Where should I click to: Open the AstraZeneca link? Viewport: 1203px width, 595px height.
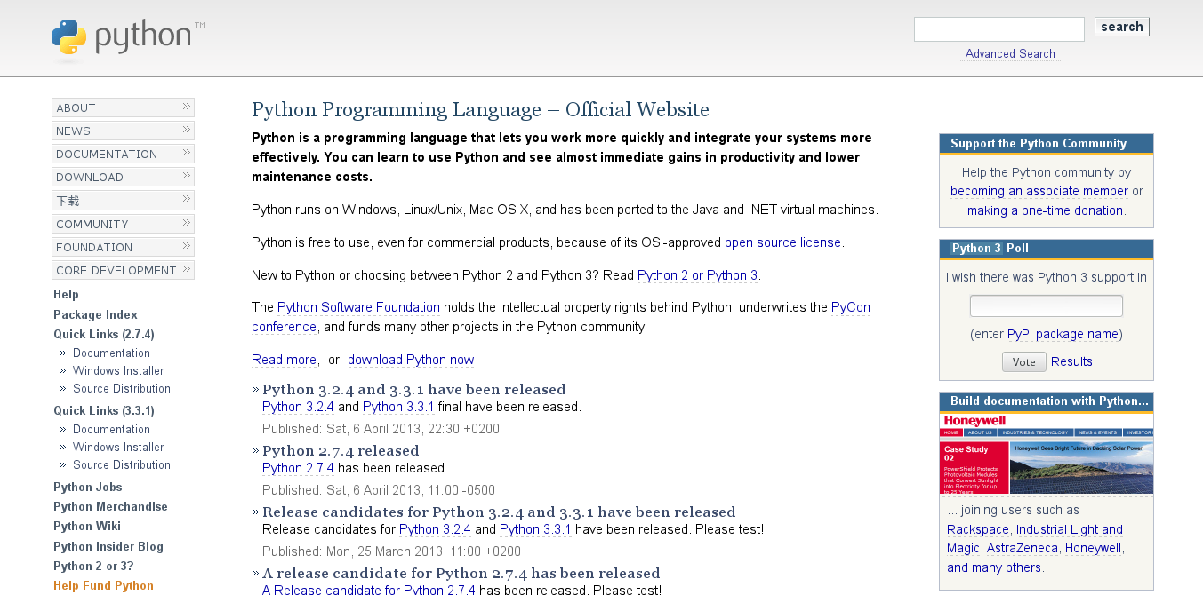pos(1022,549)
